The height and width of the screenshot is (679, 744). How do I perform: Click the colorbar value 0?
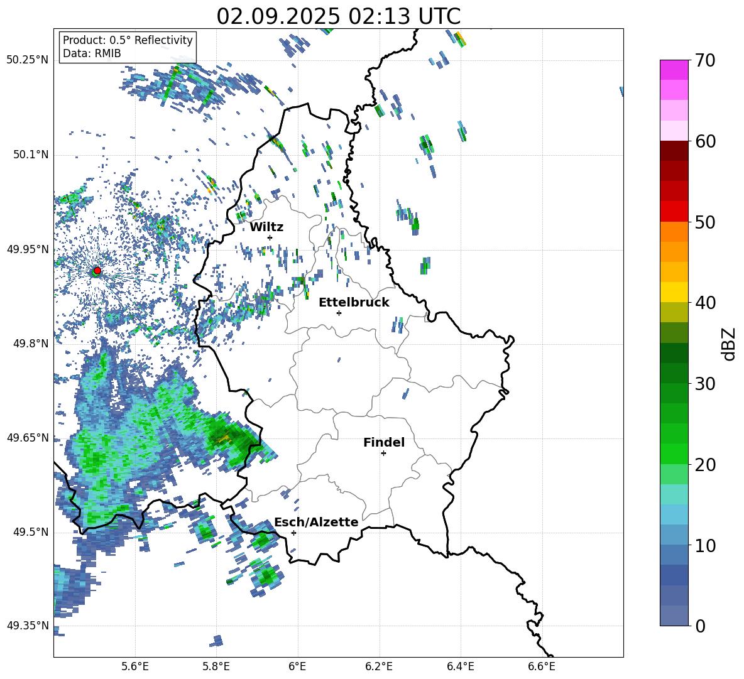coord(700,626)
